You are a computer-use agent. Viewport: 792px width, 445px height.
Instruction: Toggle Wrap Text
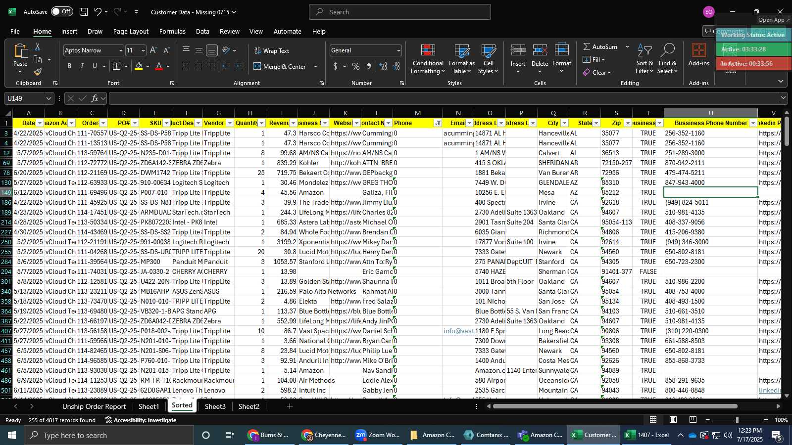(x=271, y=50)
